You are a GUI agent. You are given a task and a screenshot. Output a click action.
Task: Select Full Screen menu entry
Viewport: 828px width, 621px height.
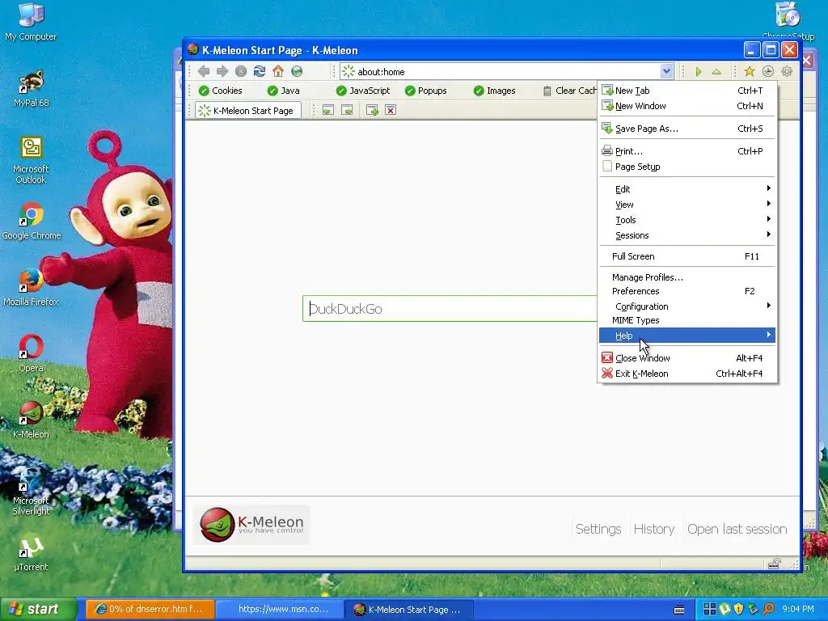click(x=687, y=256)
